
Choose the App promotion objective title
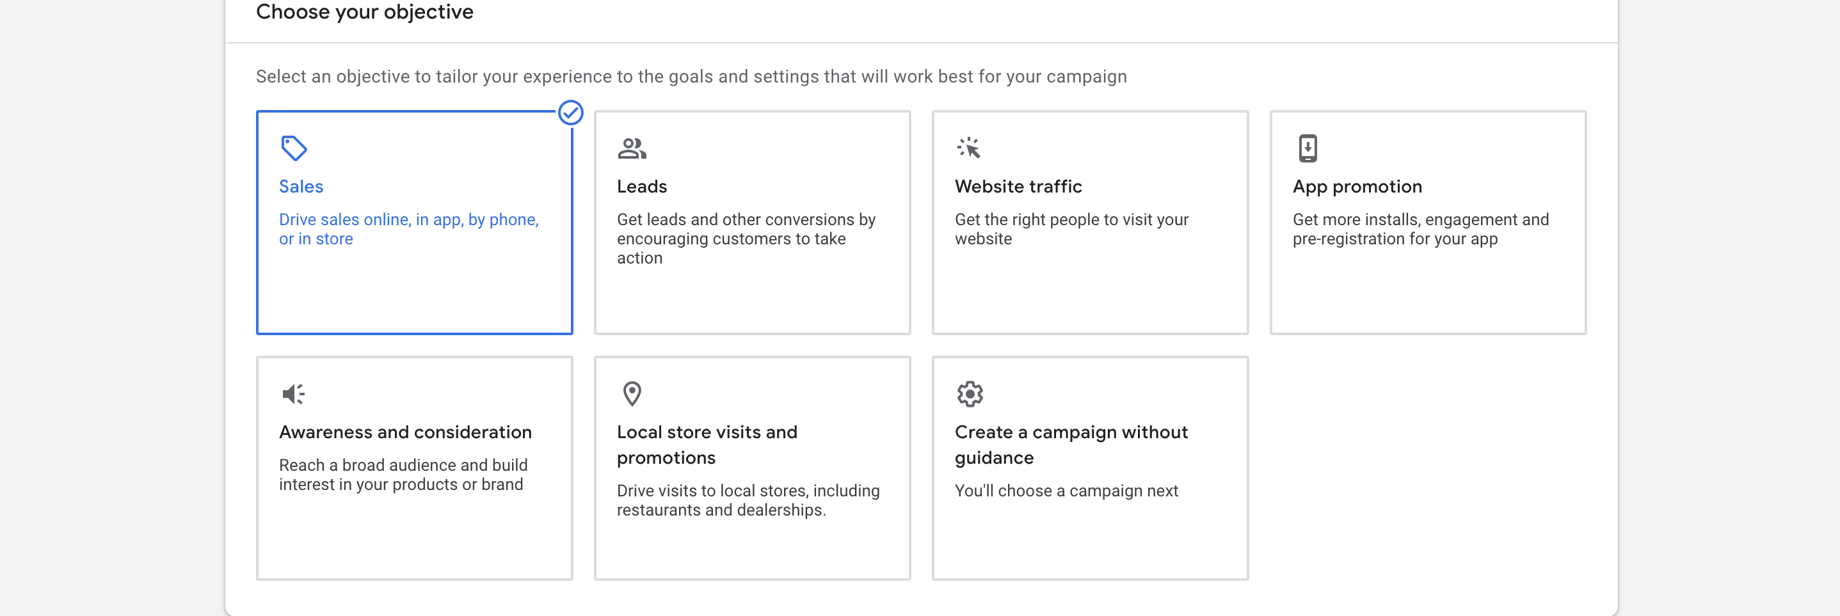[x=1356, y=186]
